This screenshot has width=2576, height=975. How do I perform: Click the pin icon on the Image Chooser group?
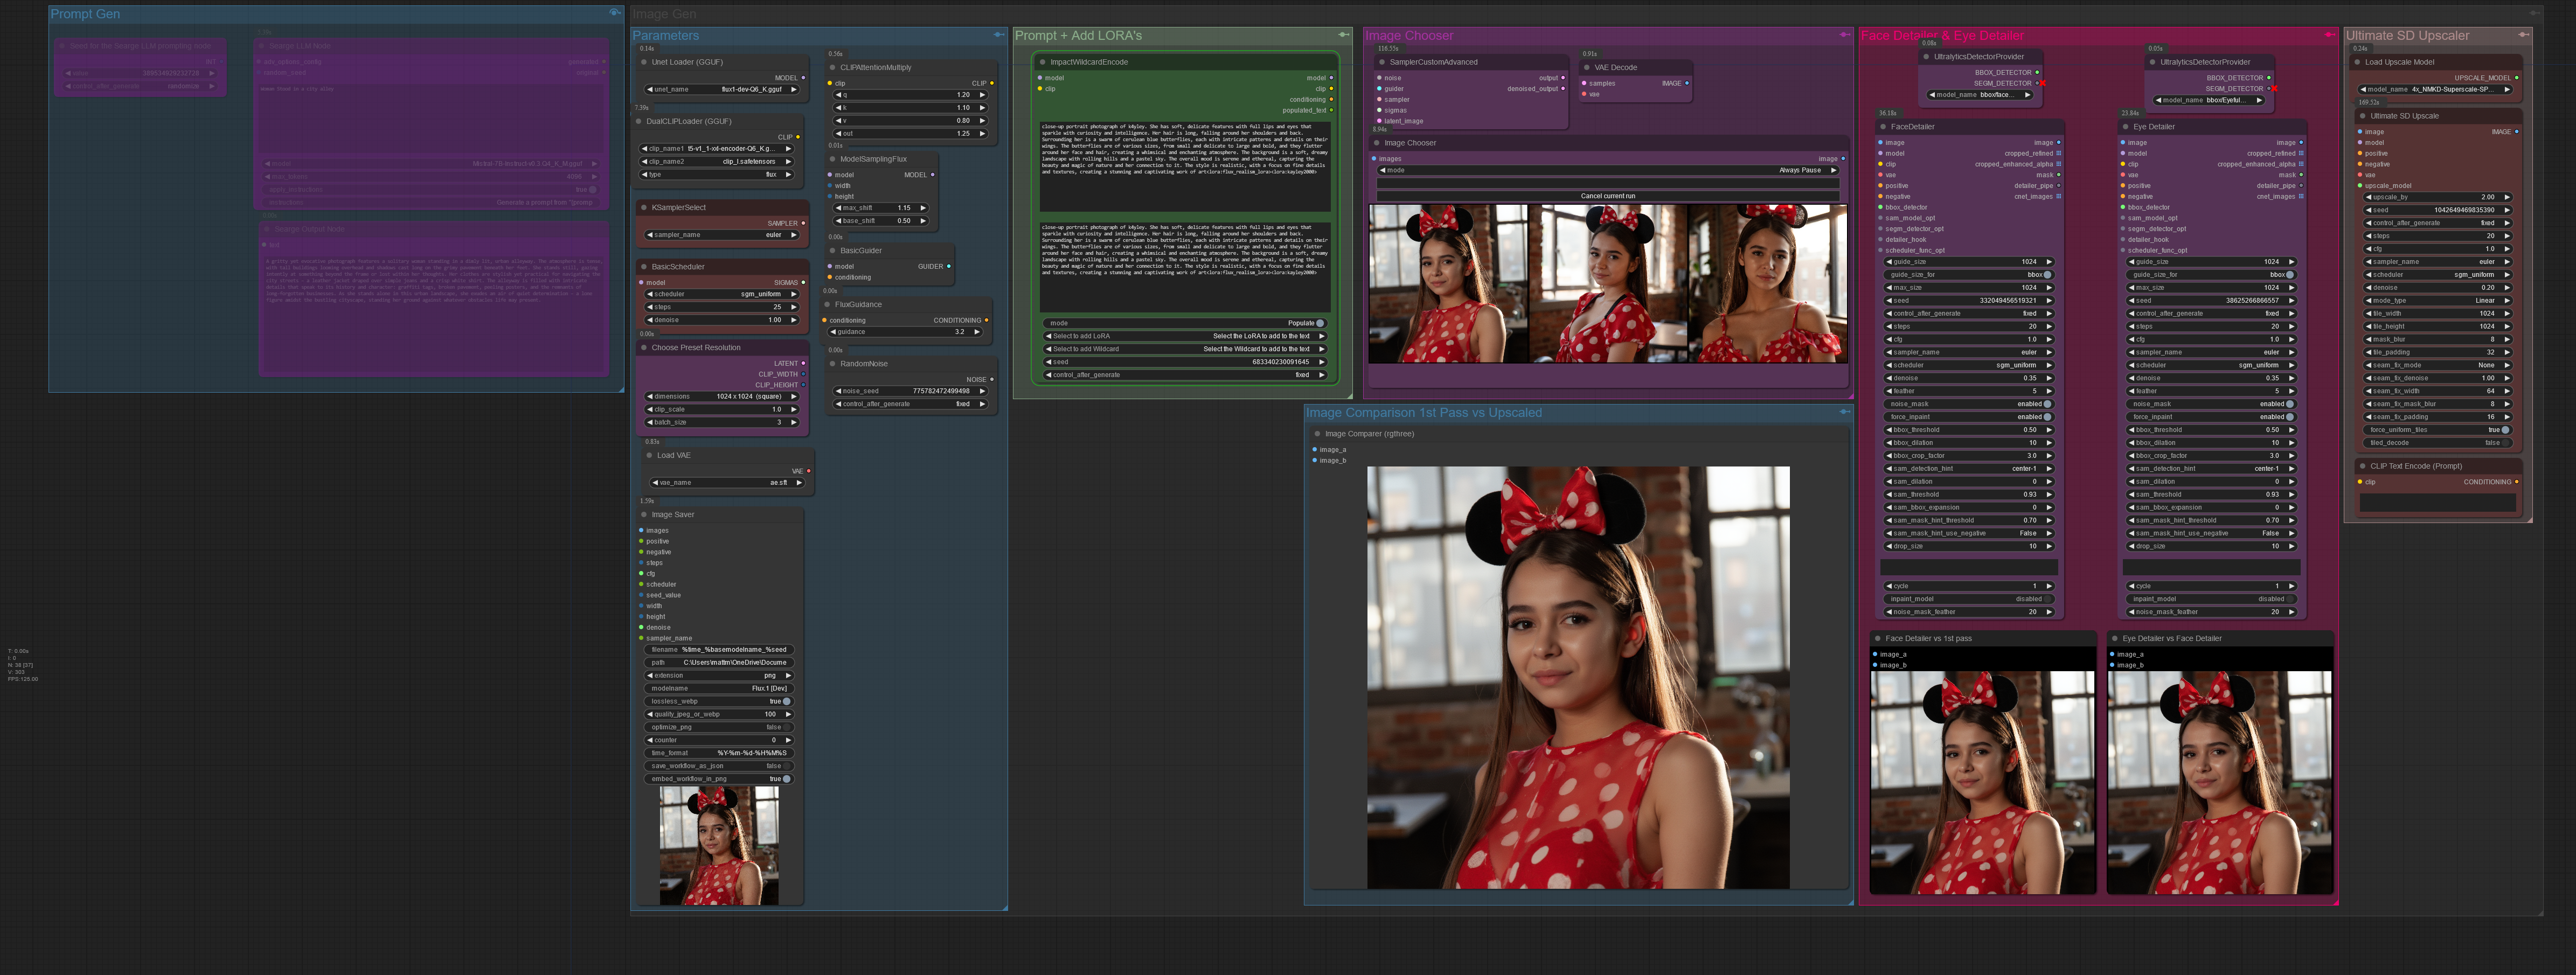tap(1844, 35)
